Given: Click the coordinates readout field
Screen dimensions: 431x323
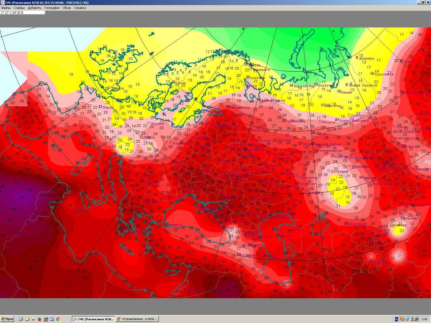Looking at the screenshot, I should coord(22,12).
